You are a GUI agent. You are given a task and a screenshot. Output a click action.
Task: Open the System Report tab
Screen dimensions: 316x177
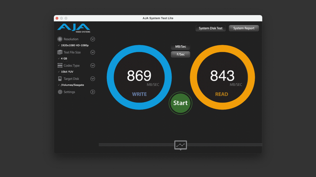tap(244, 28)
